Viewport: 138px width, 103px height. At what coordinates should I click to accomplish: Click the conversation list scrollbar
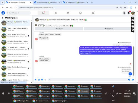(x=31, y=35)
